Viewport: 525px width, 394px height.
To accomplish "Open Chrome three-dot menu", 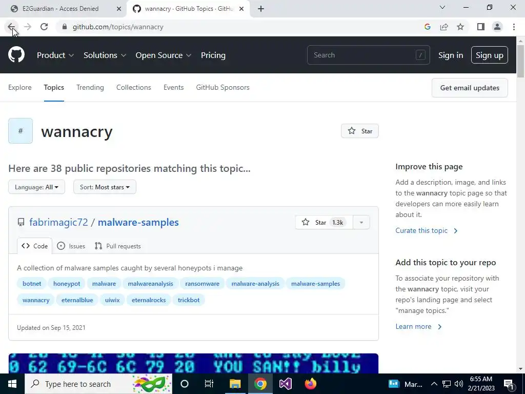I will point(514,27).
